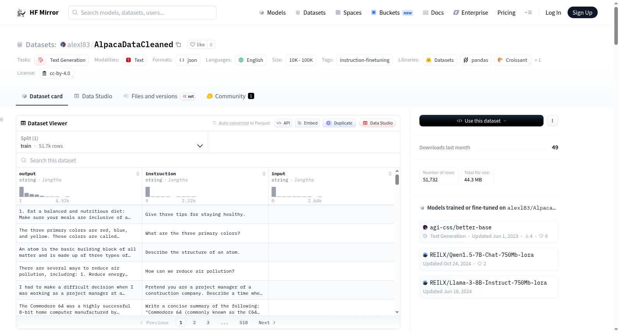Open the three-dot more options menu
The width and height of the screenshot is (619, 333).
pyautogui.click(x=552, y=121)
